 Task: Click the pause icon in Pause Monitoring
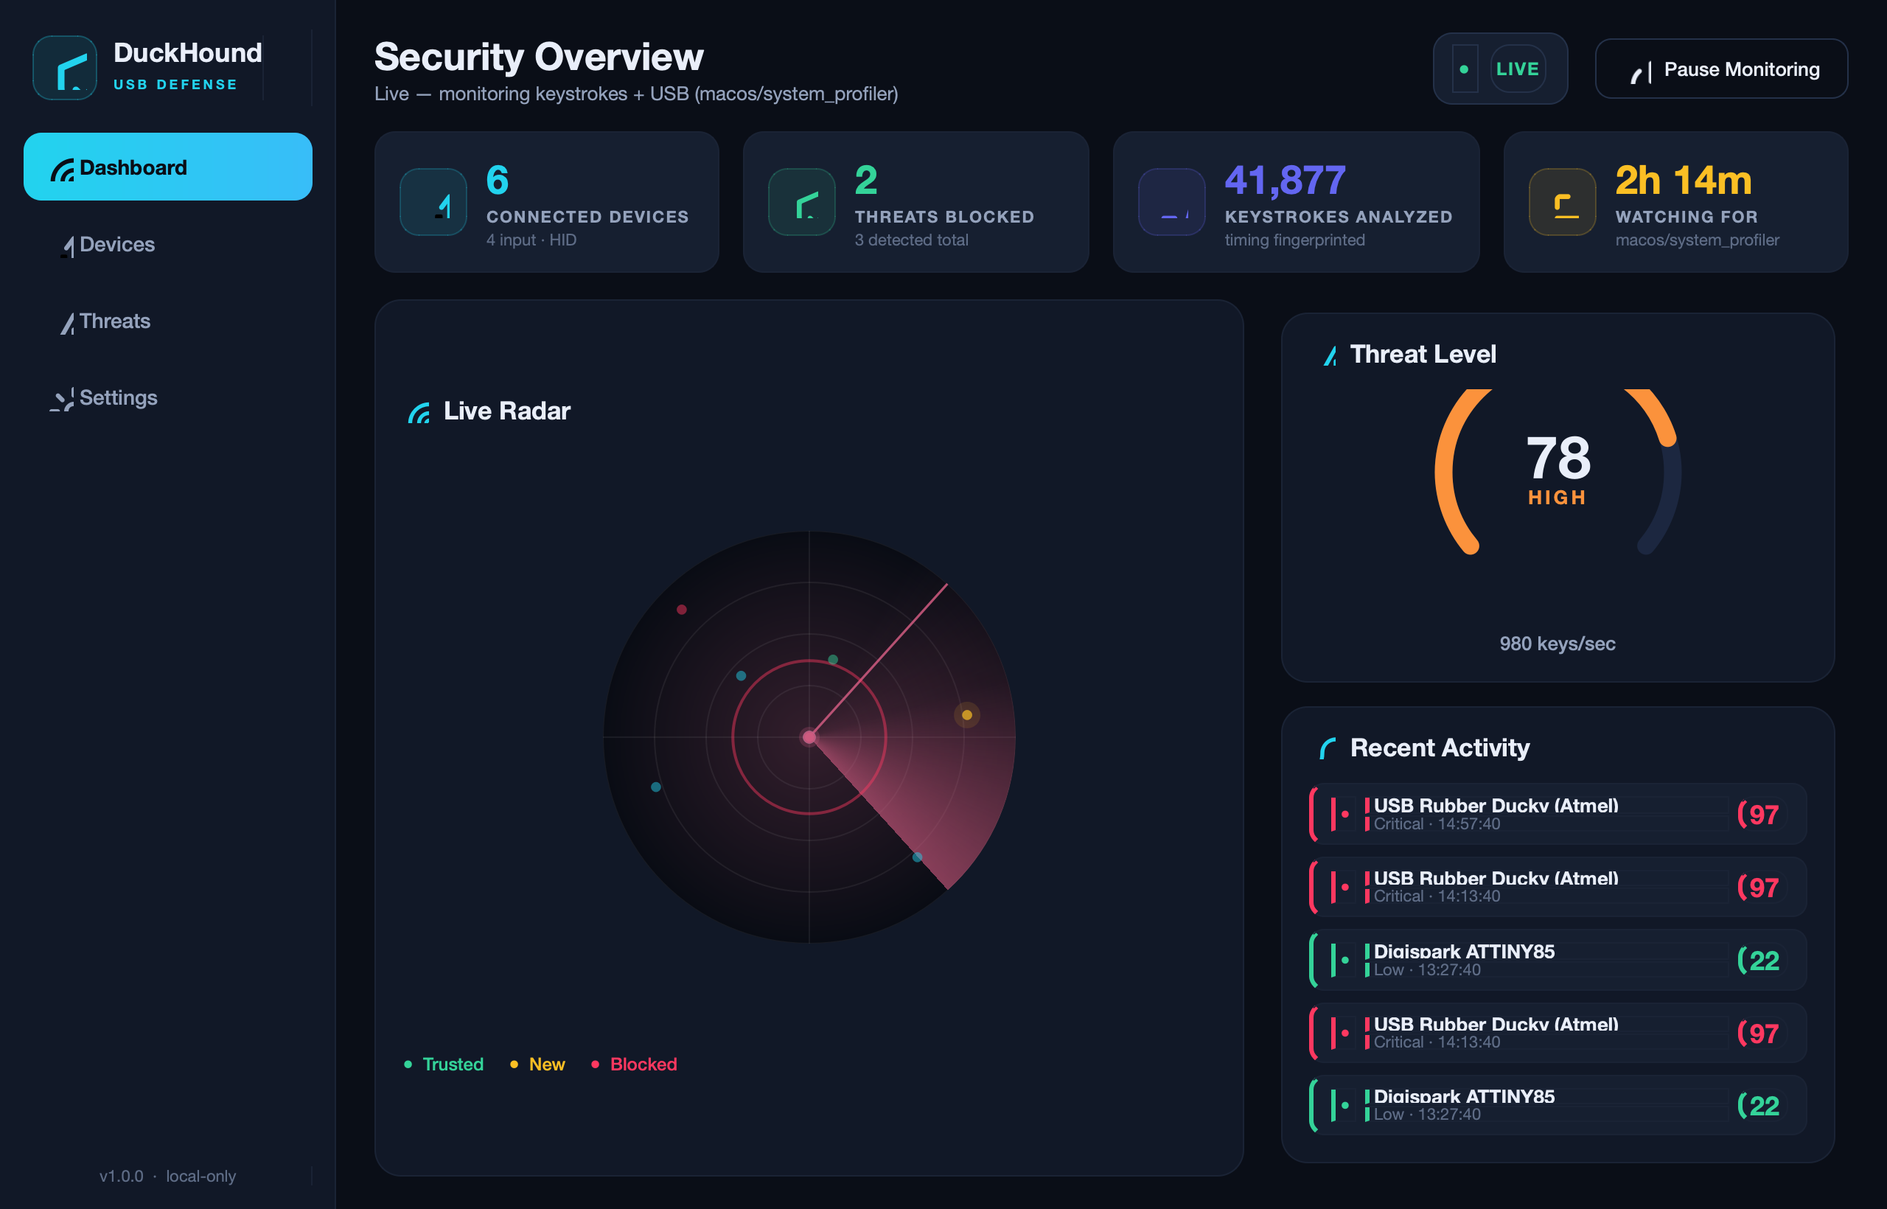[x=1642, y=72]
